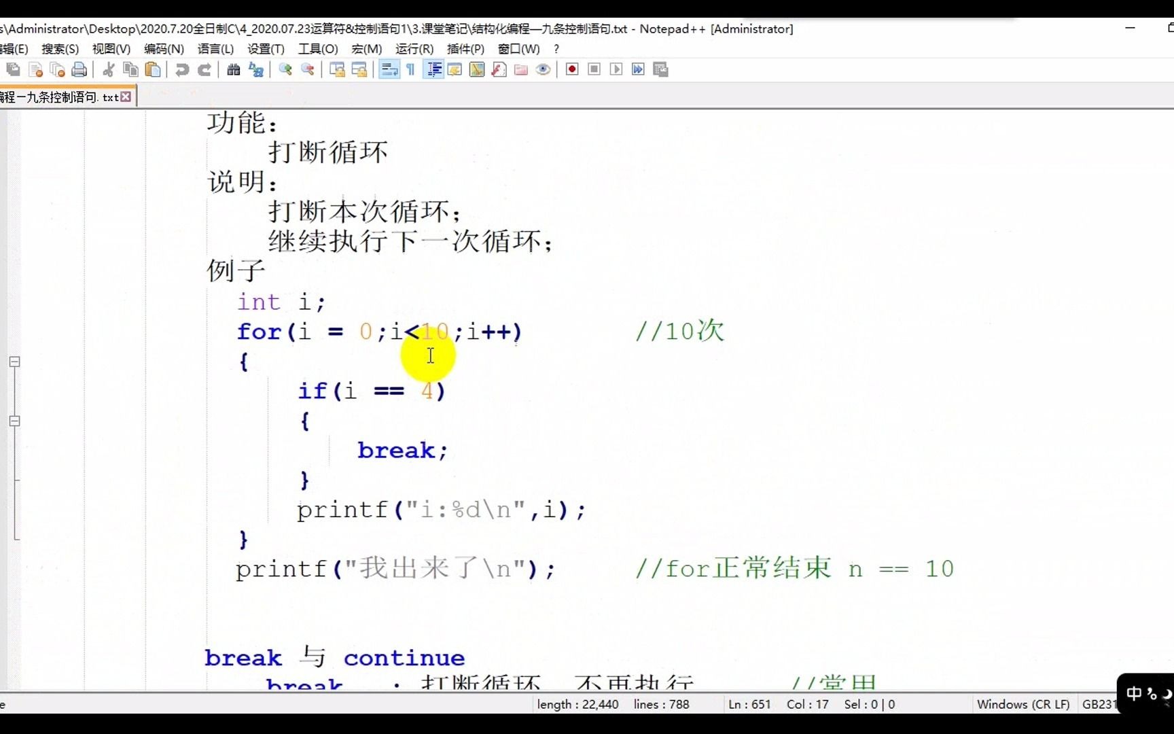Image resolution: width=1174 pixels, height=734 pixels.
Task: Open the ? help menu
Action: coord(556,49)
